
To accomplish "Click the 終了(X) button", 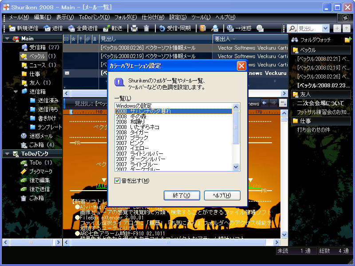I will [x=182, y=196].
